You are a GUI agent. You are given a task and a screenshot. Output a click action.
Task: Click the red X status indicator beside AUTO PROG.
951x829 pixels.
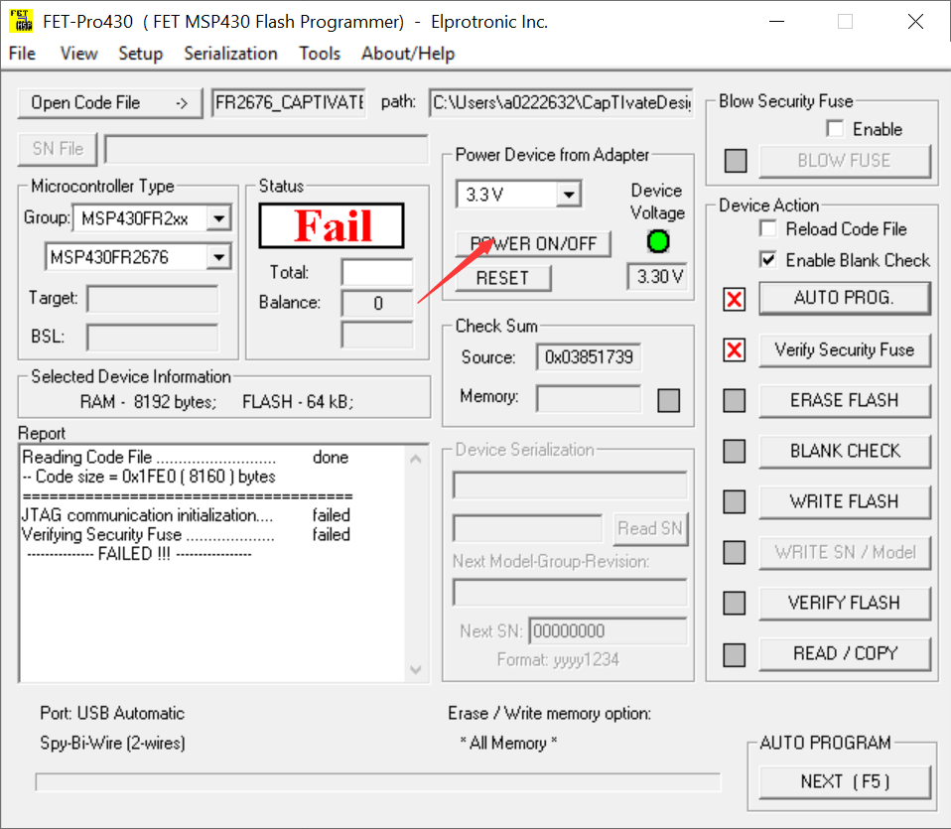coord(735,299)
